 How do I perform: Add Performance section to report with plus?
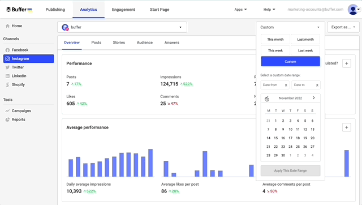point(346,63)
